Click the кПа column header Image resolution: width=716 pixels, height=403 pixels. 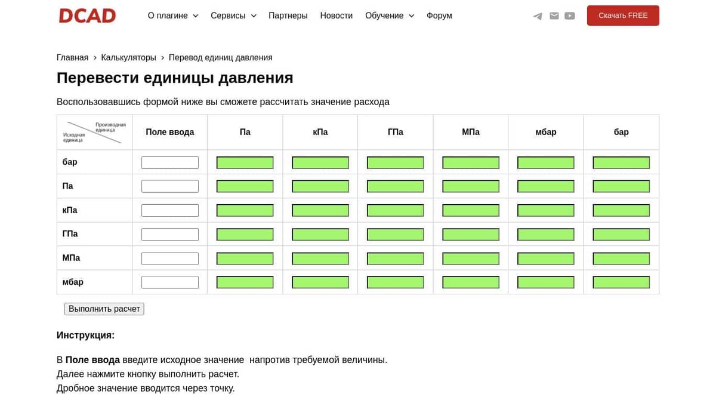[x=320, y=132]
